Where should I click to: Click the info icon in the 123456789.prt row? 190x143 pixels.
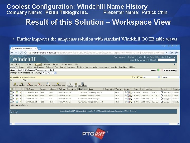[x=126, y=102]
